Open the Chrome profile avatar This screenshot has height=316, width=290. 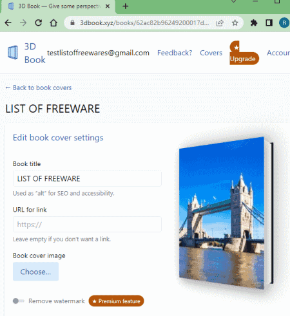pos(284,23)
